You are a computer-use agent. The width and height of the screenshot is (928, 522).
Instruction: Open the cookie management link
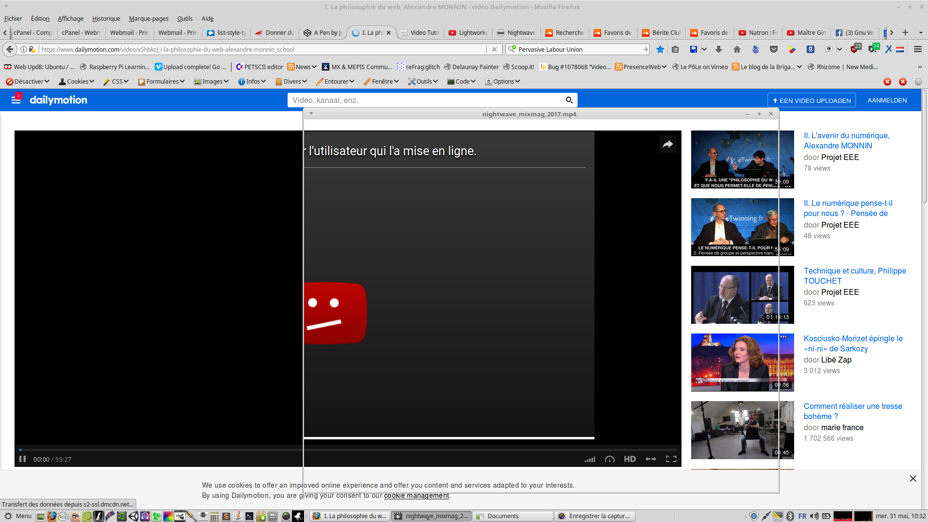416,495
